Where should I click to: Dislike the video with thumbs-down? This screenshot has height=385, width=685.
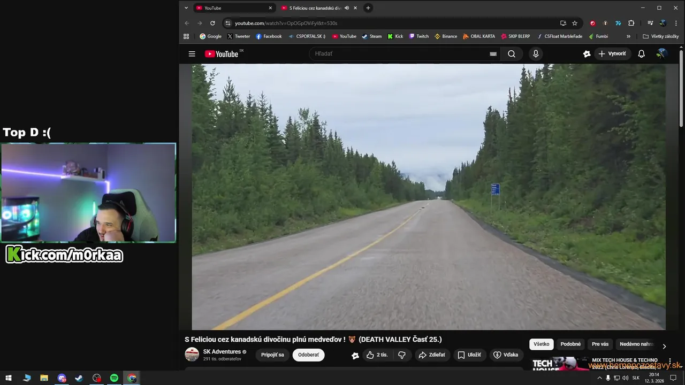tap(402, 355)
